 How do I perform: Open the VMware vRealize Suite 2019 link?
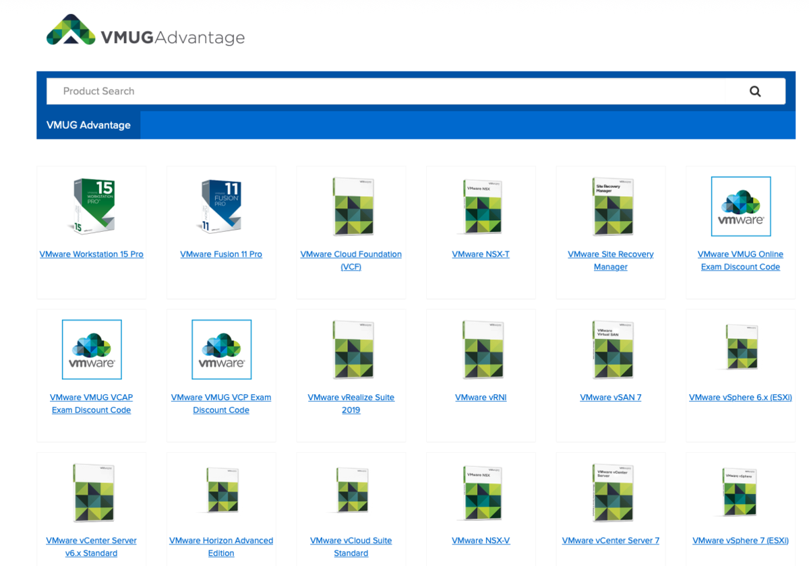point(351,403)
